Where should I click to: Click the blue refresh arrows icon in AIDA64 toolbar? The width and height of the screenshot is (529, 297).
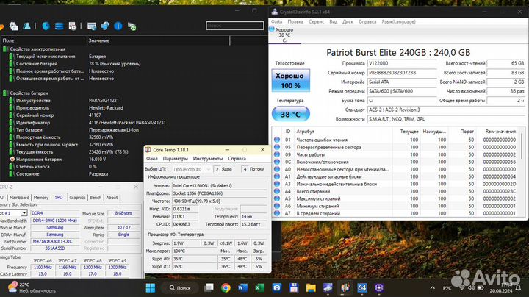105,26
